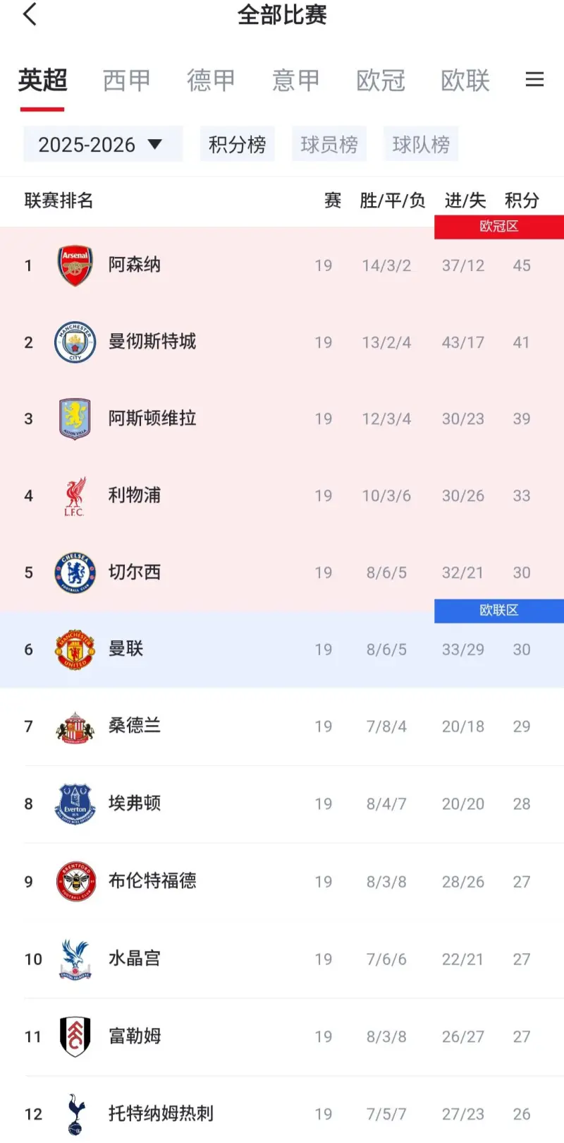This screenshot has height=1143, width=564.
Task: Tap the Liverpool LFC crest
Action: pyautogui.click(x=75, y=496)
